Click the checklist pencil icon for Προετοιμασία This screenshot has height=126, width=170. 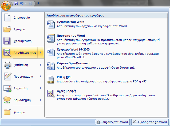[7, 77]
